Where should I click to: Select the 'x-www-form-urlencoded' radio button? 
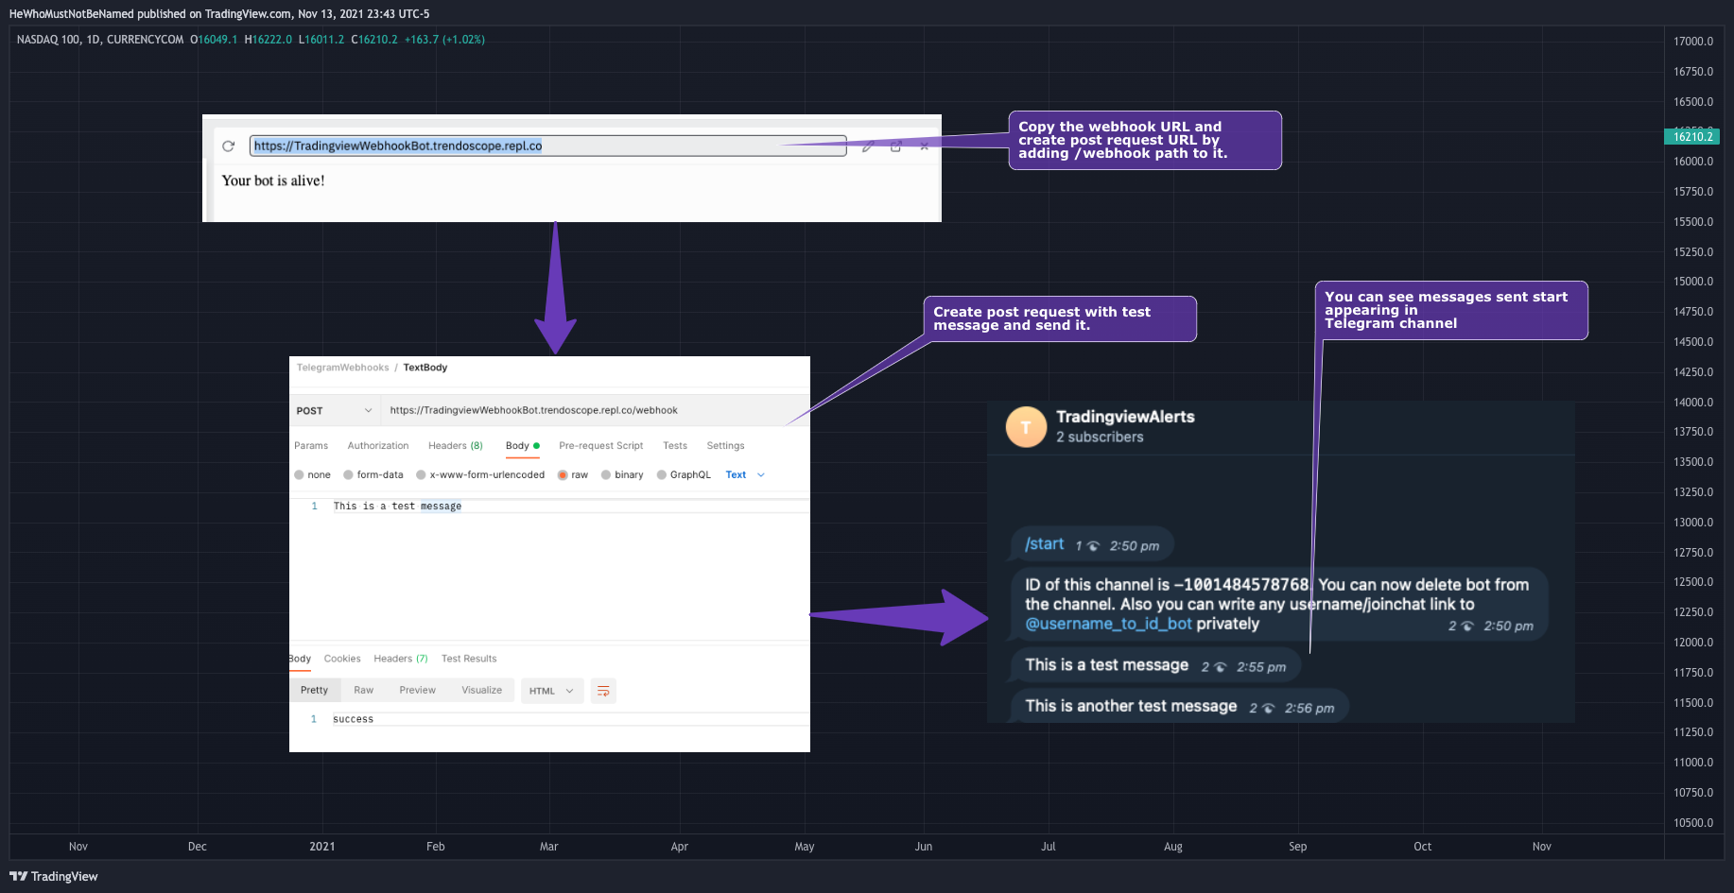coord(422,475)
